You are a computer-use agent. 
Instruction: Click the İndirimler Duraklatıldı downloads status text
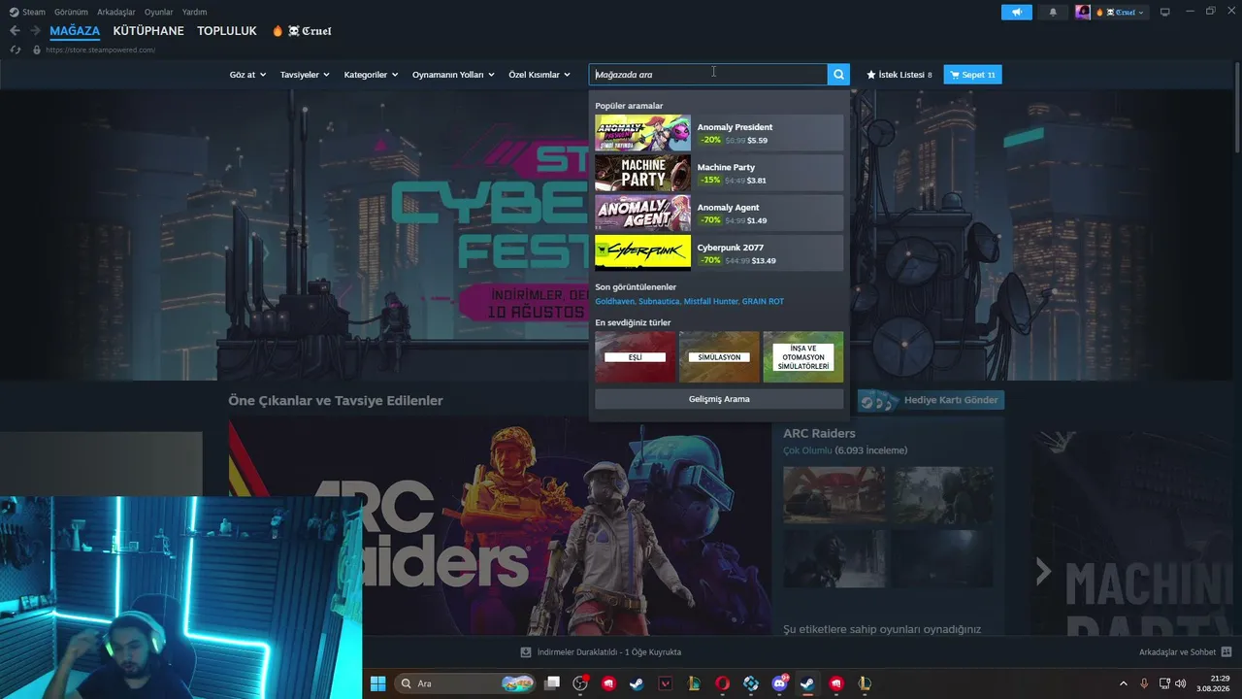(609, 652)
